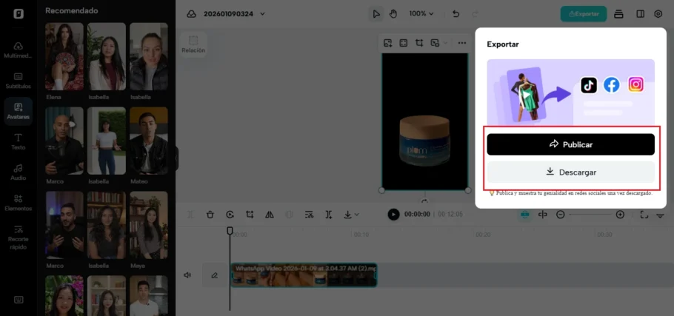Open the Multimedia sidebar panel

click(18, 50)
